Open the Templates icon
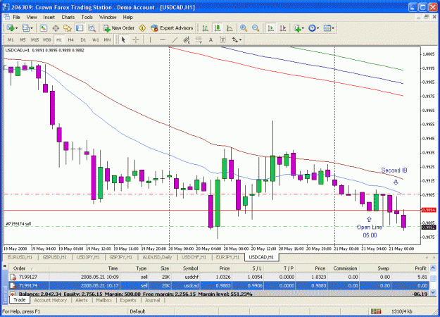The image size is (440, 317). (x=327, y=28)
